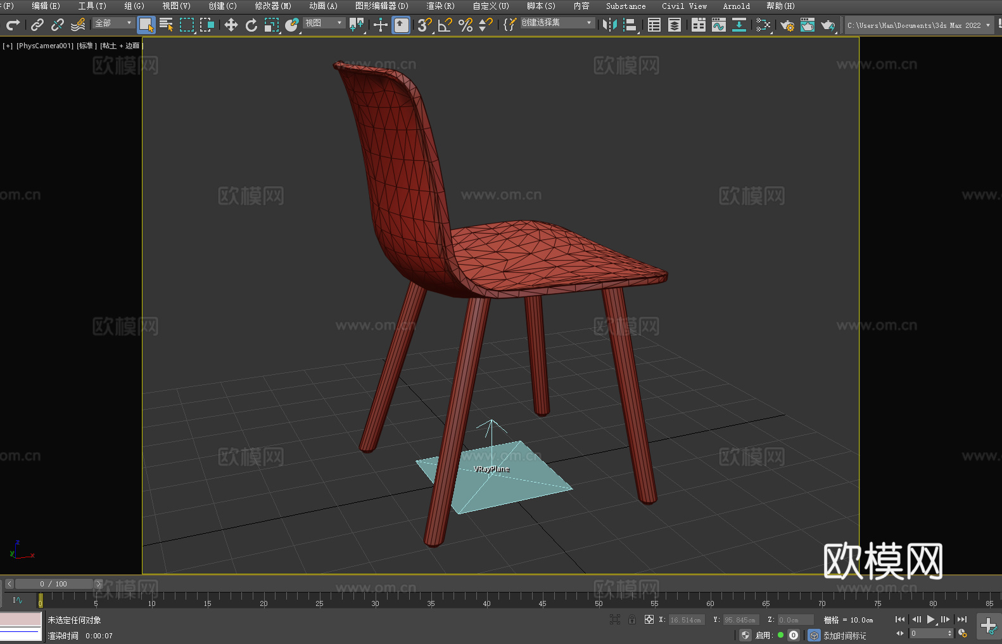Open 帮助(H) menu
This screenshot has height=644, width=1002.
click(x=780, y=6)
